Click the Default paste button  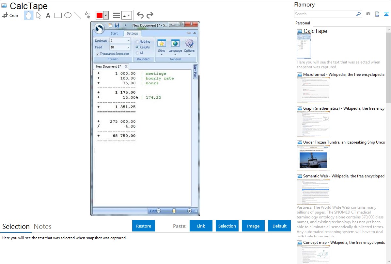tap(279, 226)
